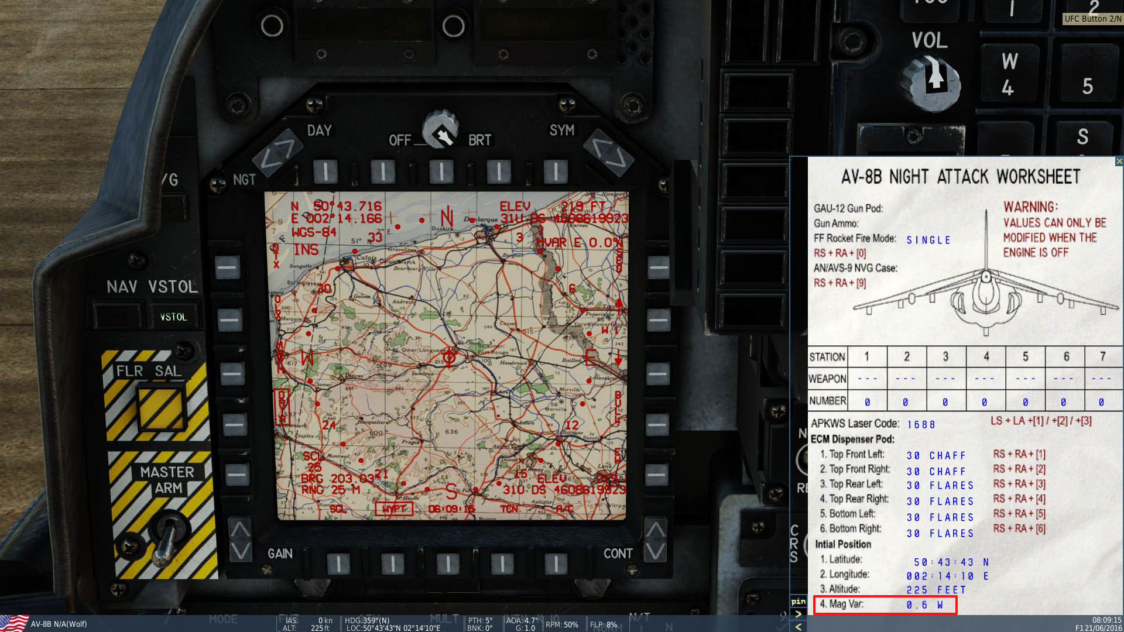Pin the kneeboard worksheet page

click(798, 602)
